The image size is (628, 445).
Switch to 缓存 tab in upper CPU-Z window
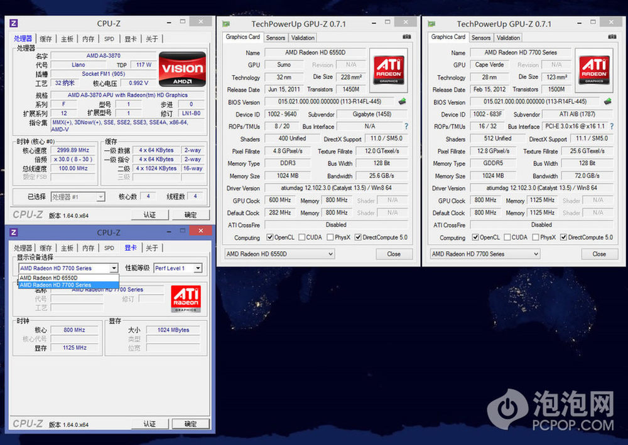click(x=46, y=39)
